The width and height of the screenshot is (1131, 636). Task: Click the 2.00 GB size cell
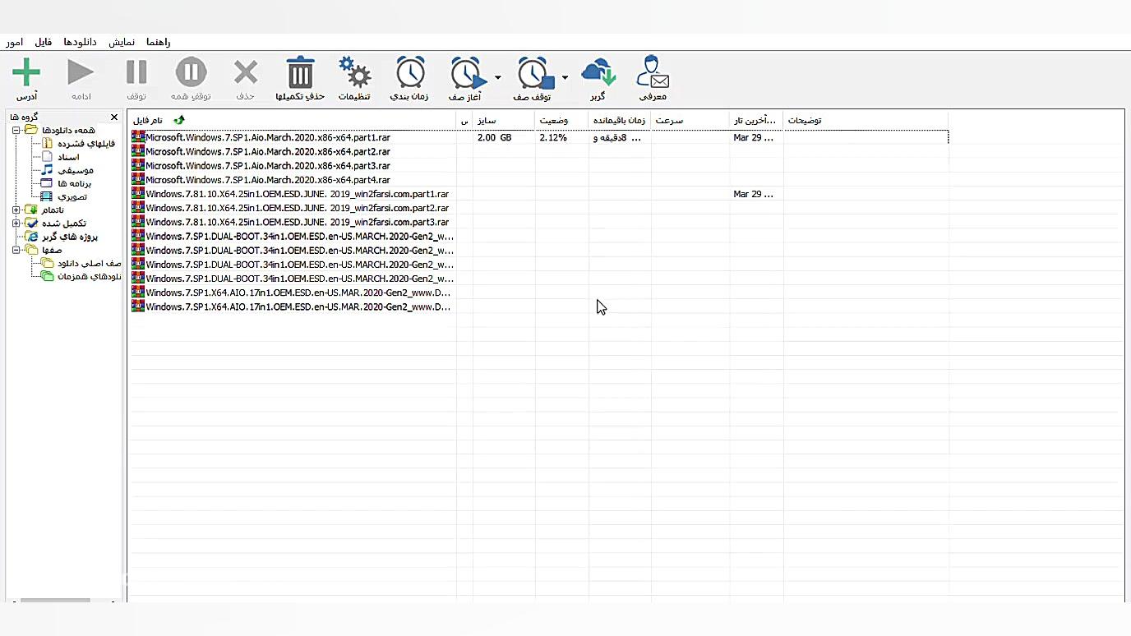pos(494,138)
